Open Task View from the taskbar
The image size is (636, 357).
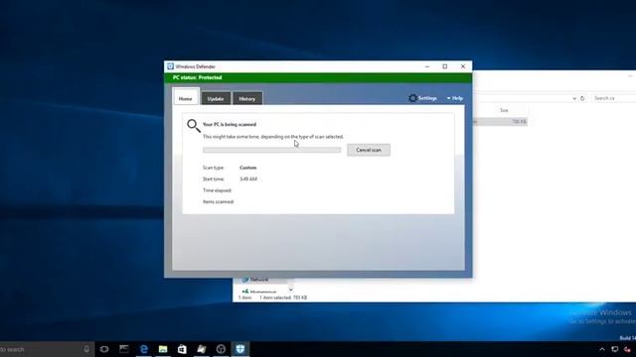point(104,349)
